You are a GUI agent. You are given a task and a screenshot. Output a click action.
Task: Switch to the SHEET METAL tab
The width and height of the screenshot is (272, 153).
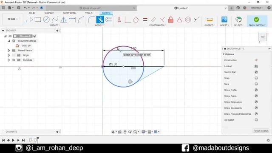coord(70,13)
